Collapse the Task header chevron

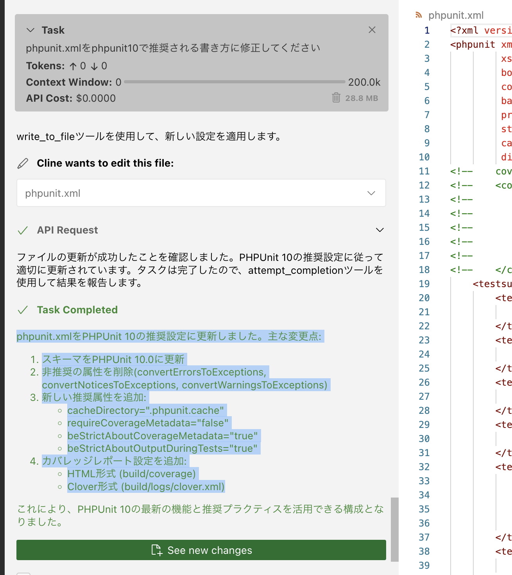pyautogui.click(x=30, y=30)
